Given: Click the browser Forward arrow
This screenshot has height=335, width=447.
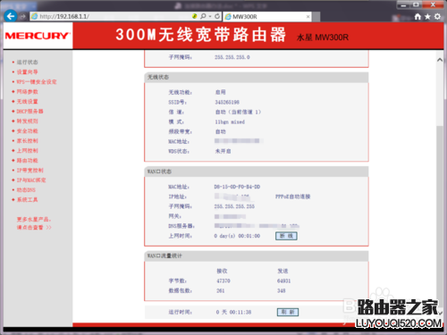Looking at the screenshot, I should pyautogui.click(x=23, y=16).
